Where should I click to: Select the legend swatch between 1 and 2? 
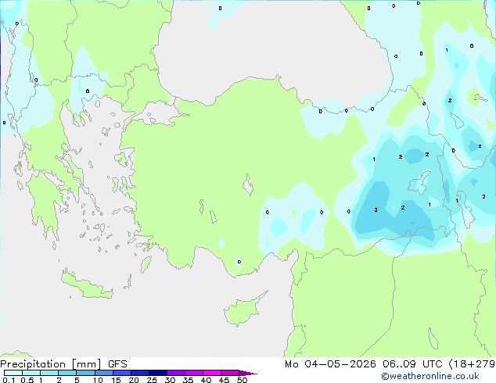pos(49,373)
